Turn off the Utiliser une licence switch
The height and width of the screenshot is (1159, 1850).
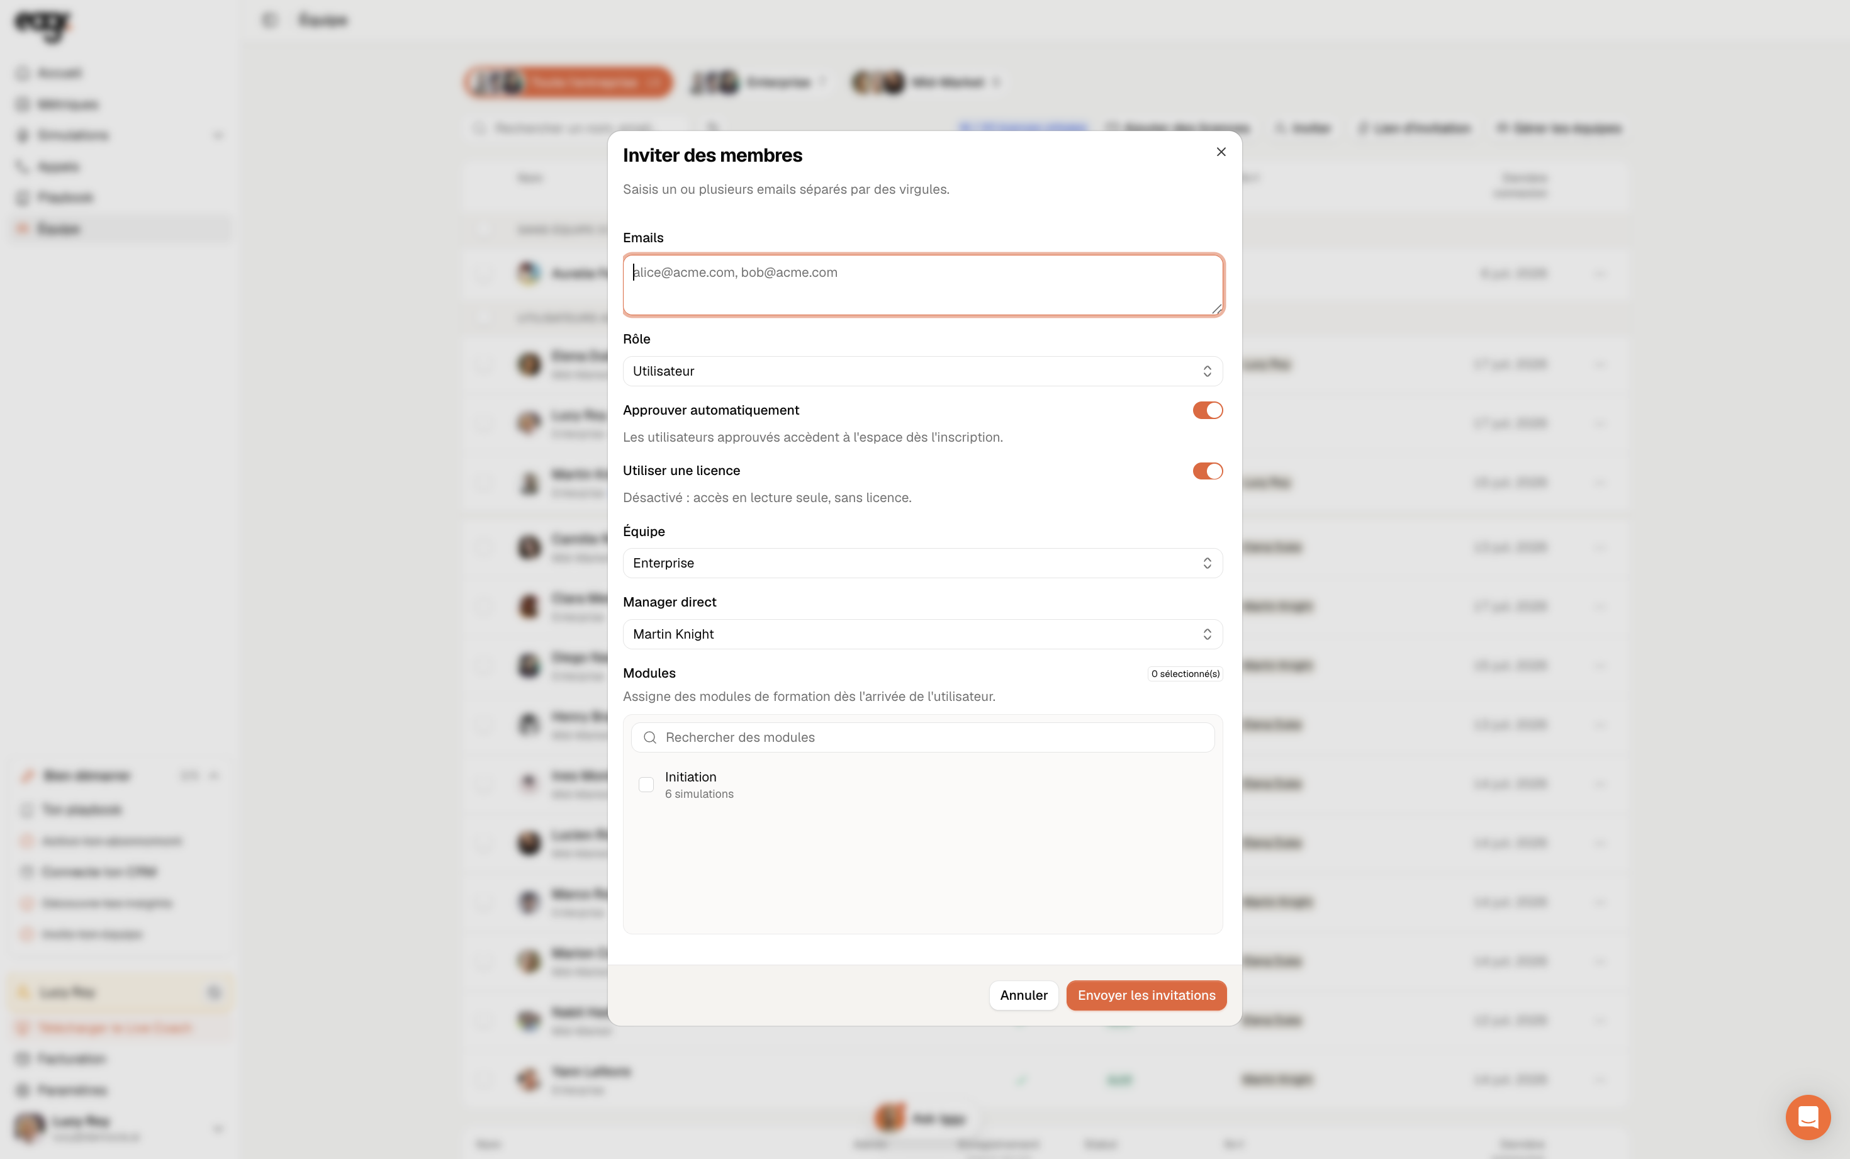coord(1207,471)
